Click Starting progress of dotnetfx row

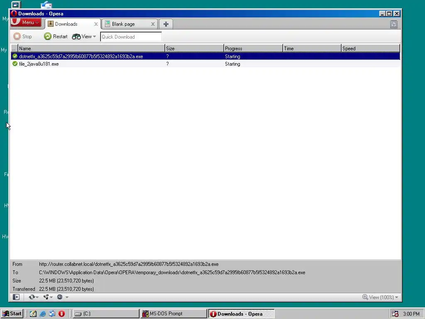pyautogui.click(x=232, y=56)
